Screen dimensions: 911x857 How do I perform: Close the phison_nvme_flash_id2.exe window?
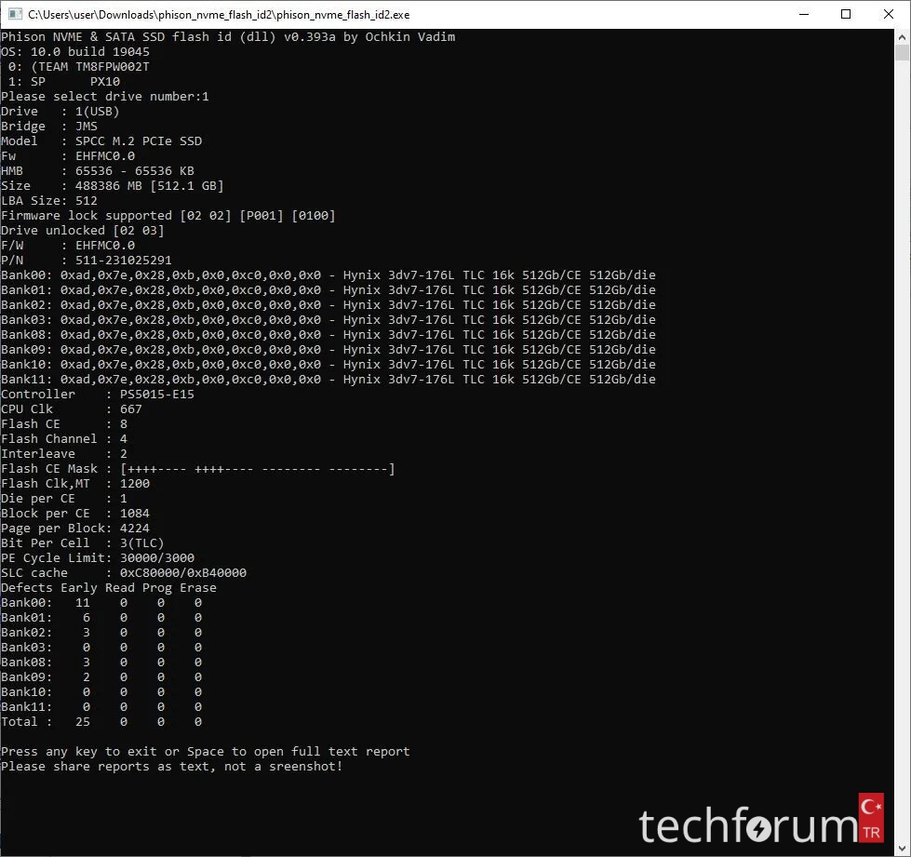click(x=889, y=15)
